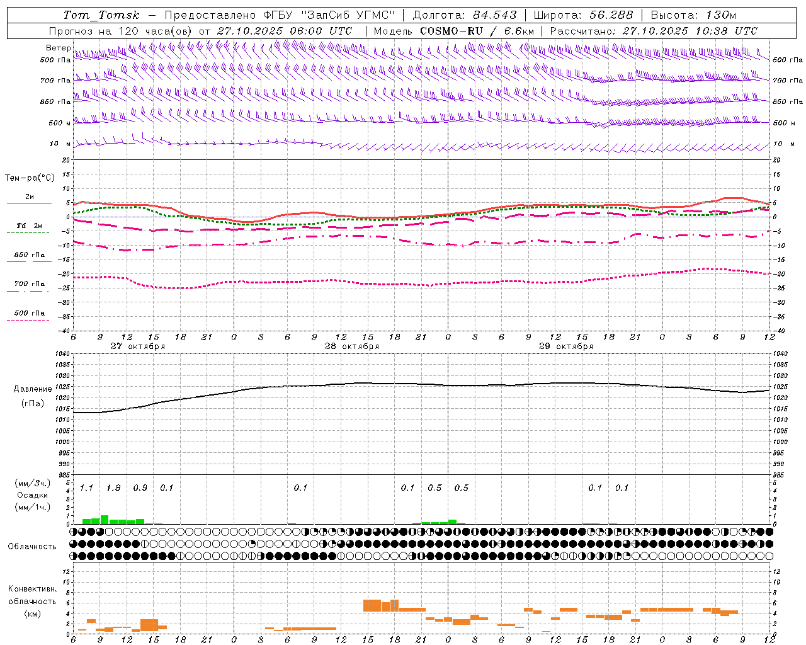Image resolution: width=806 pixels, height=645 pixels.
Task: Click the date label 27 октября
Action: pyautogui.click(x=138, y=346)
